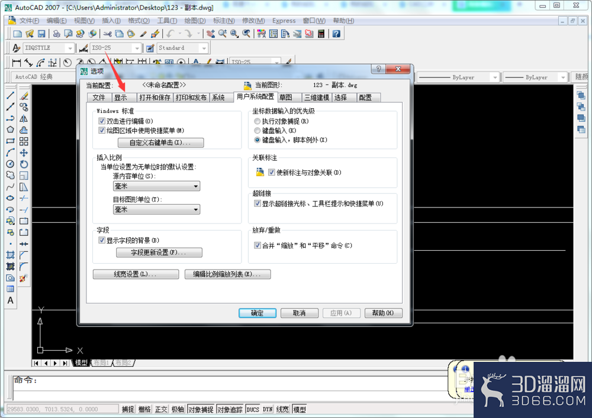Image resolution: width=592 pixels, height=418 pixels.
Task: Select 'Keyboard entry except scripts' radio
Action: [x=257, y=140]
